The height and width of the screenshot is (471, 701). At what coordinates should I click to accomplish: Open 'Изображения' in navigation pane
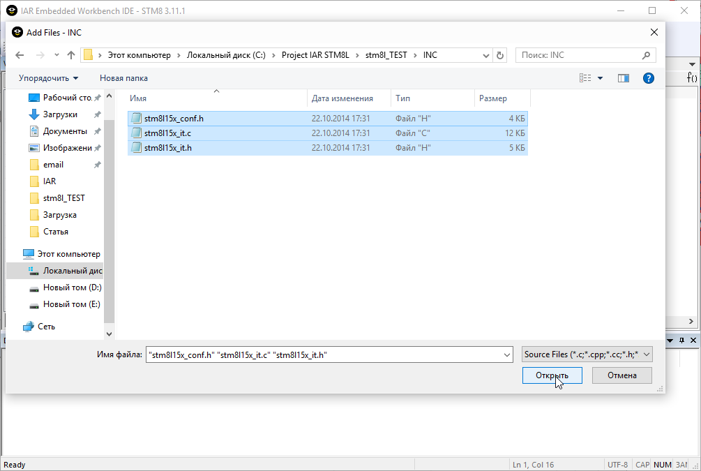[67, 148]
